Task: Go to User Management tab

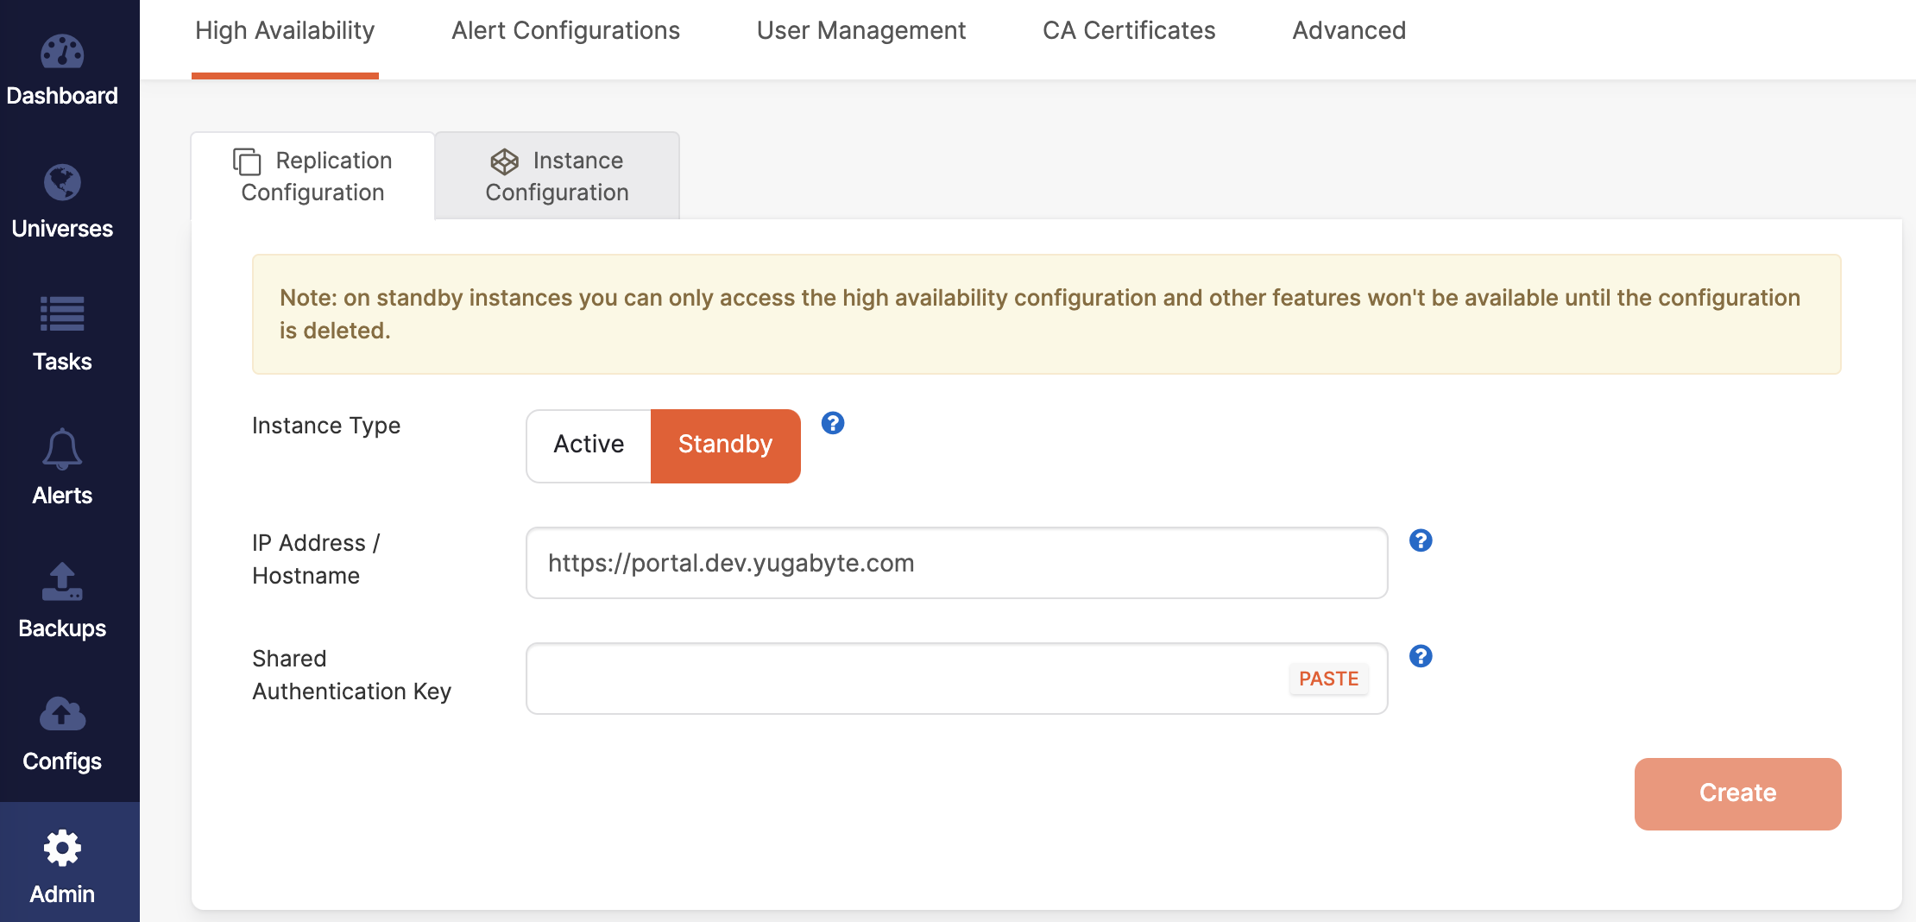Action: pos(860,31)
